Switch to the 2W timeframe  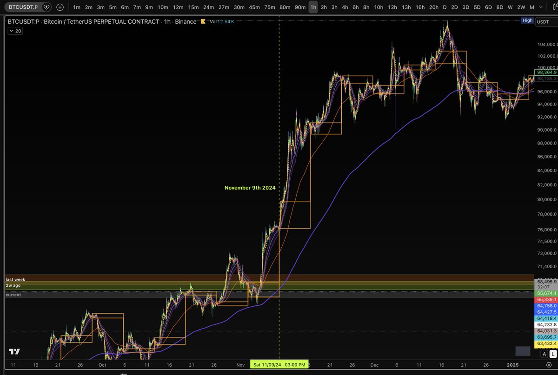point(521,7)
